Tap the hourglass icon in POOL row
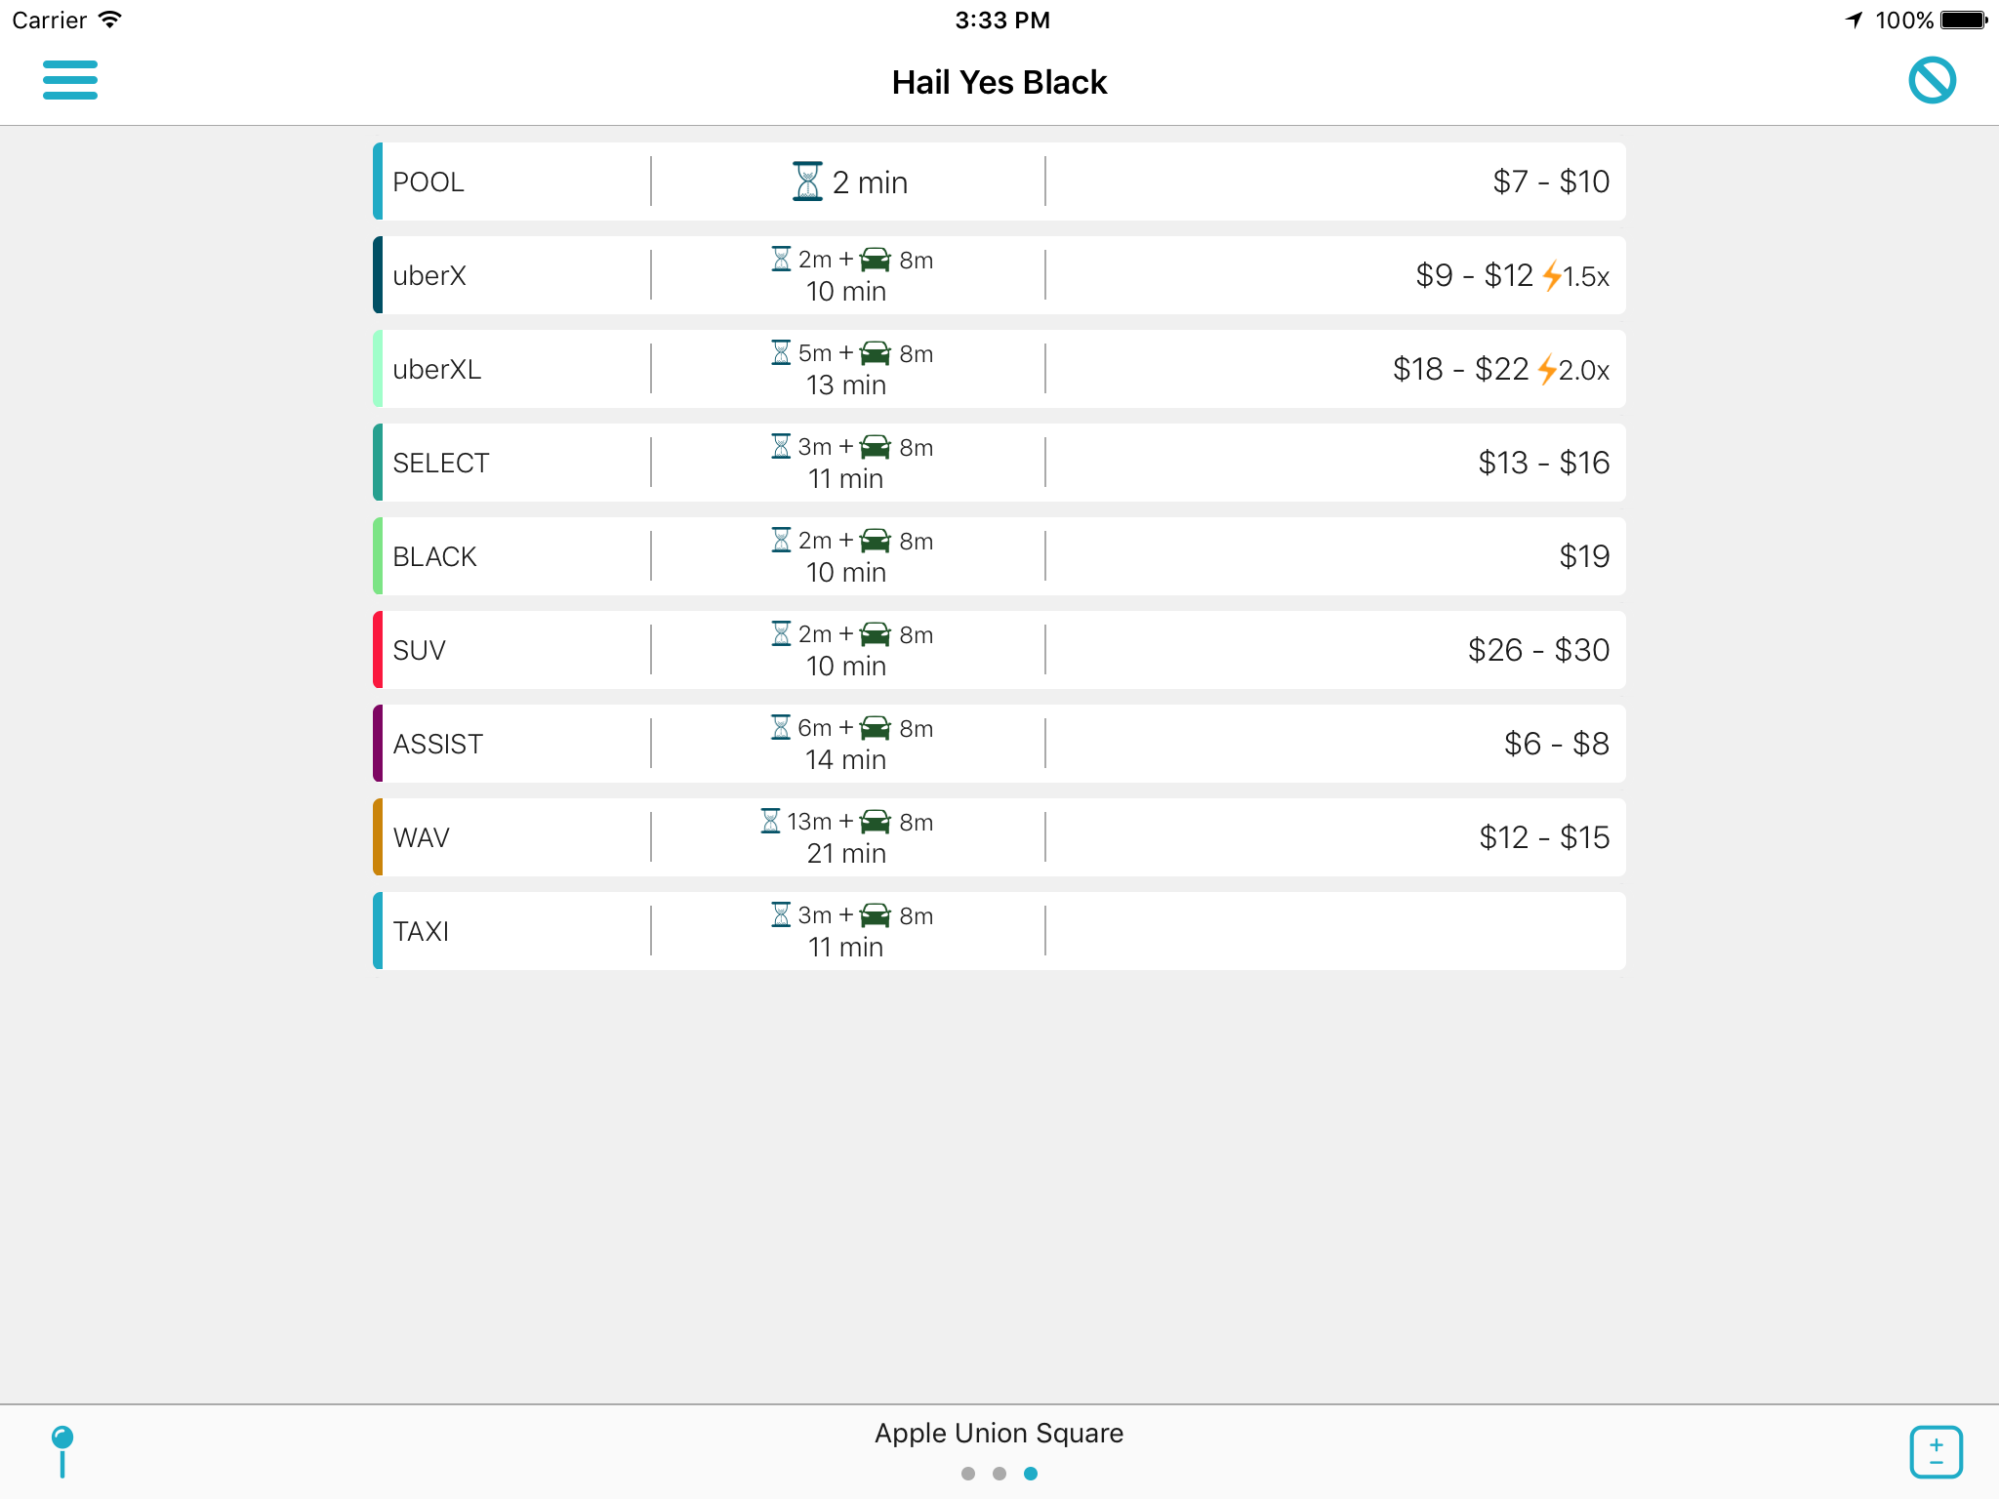Image resolution: width=1999 pixels, height=1499 pixels. (807, 182)
